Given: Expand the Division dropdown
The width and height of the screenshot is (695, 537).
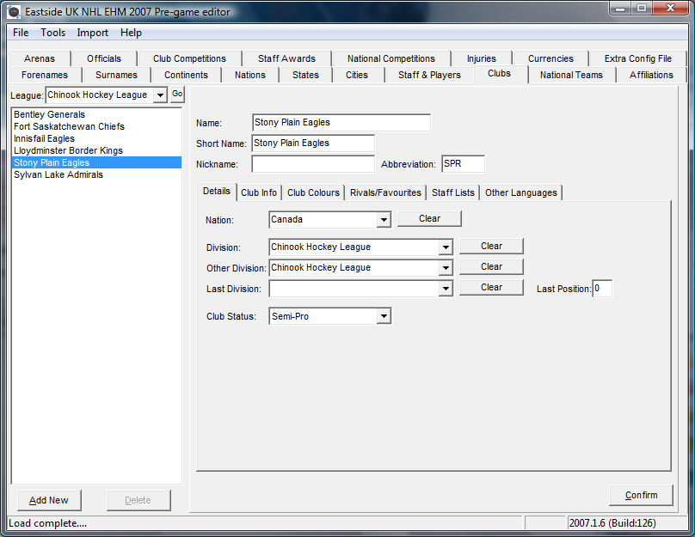Looking at the screenshot, I should click(x=446, y=247).
